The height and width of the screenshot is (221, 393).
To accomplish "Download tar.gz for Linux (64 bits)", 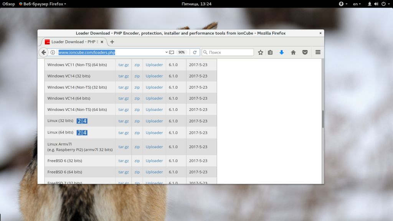I will point(124,133).
